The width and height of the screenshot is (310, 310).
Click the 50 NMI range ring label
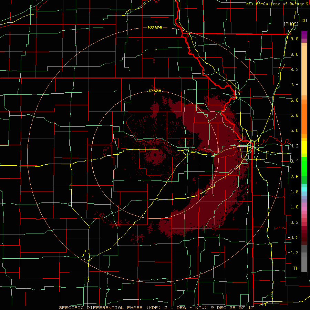point(155,91)
